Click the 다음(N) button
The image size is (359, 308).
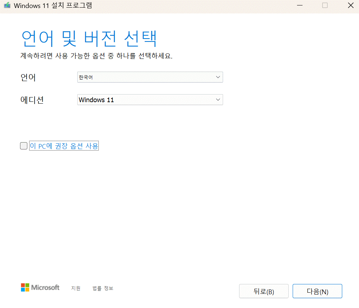click(x=317, y=291)
